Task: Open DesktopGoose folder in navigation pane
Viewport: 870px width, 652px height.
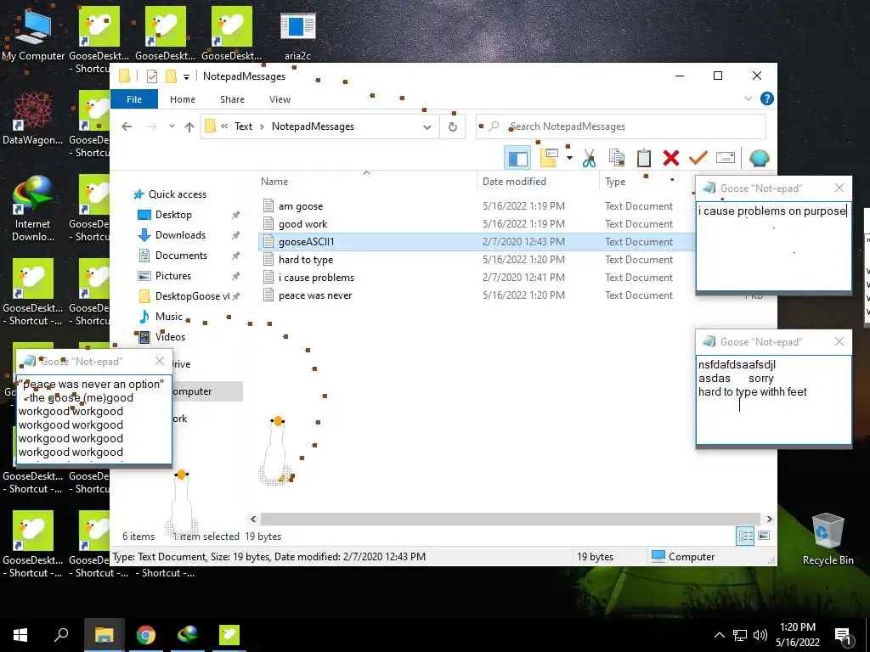Action: [192, 296]
